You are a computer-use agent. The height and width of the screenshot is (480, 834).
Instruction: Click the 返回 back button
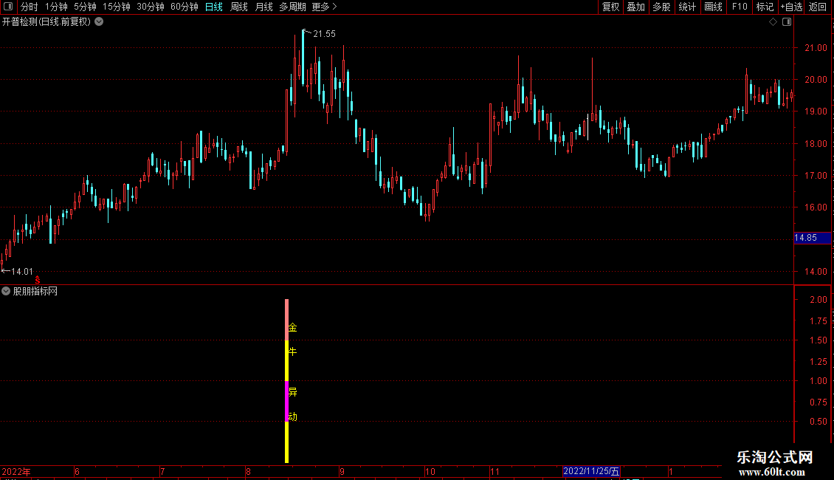coord(818,7)
